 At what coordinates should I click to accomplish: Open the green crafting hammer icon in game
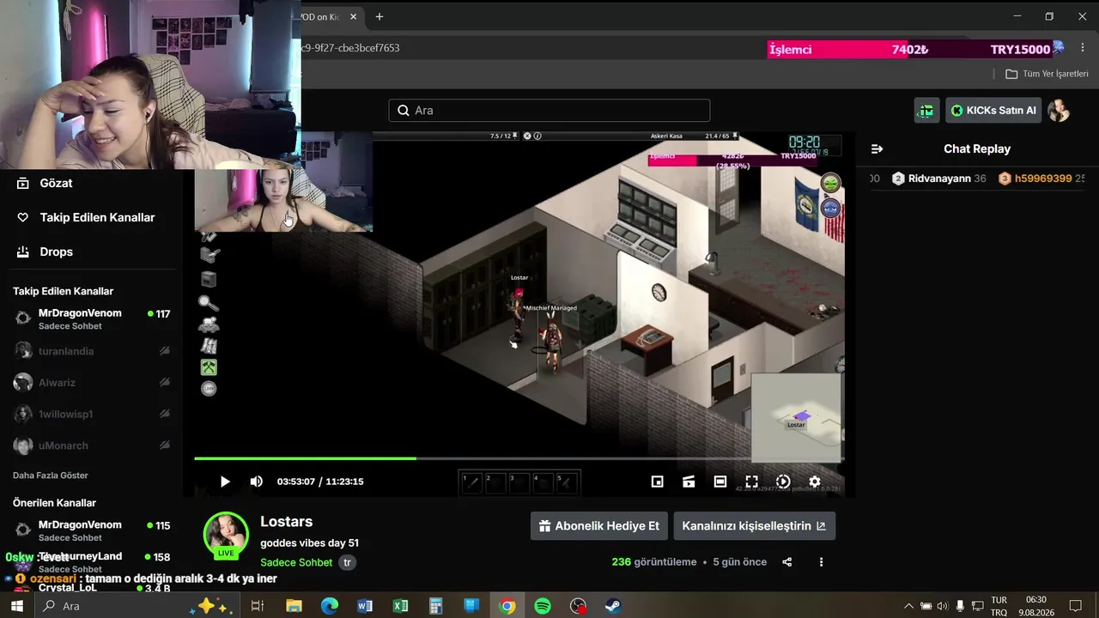tap(209, 367)
